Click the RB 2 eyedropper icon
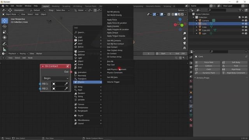249x140 pixels. click(x=66, y=89)
